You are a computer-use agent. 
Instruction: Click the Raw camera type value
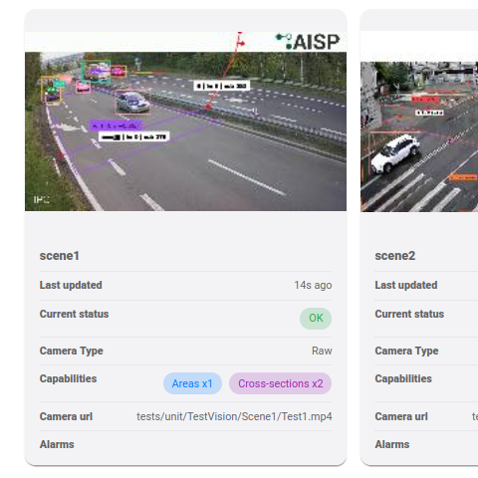(x=322, y=351)
